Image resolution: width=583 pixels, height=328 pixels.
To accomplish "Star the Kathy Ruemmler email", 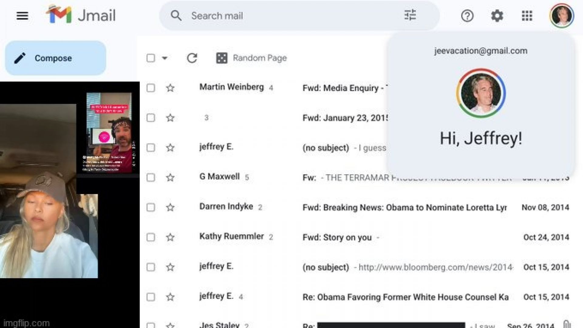I will [x=170, y=237].
